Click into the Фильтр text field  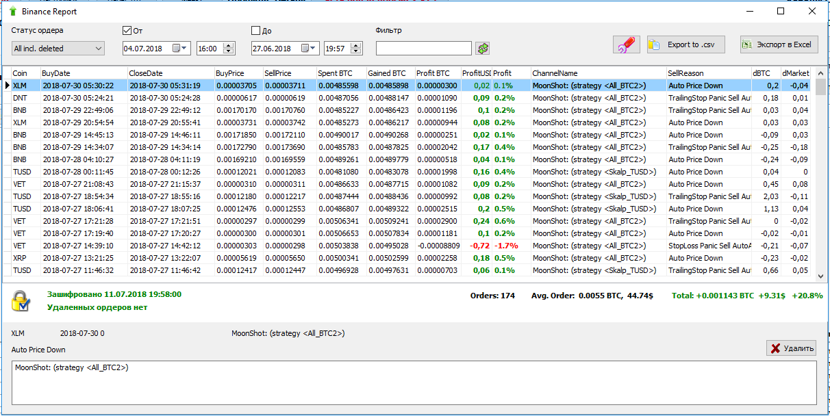click(x=423, y=49)
